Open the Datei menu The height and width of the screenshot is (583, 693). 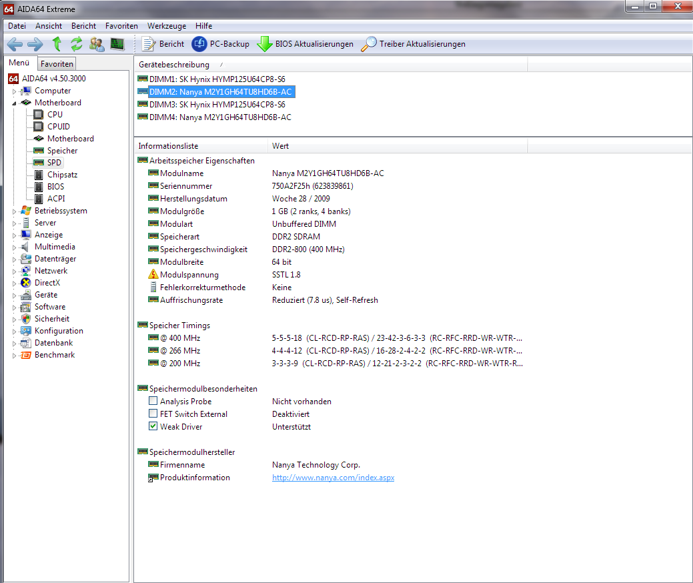click(x=17, y=26)
